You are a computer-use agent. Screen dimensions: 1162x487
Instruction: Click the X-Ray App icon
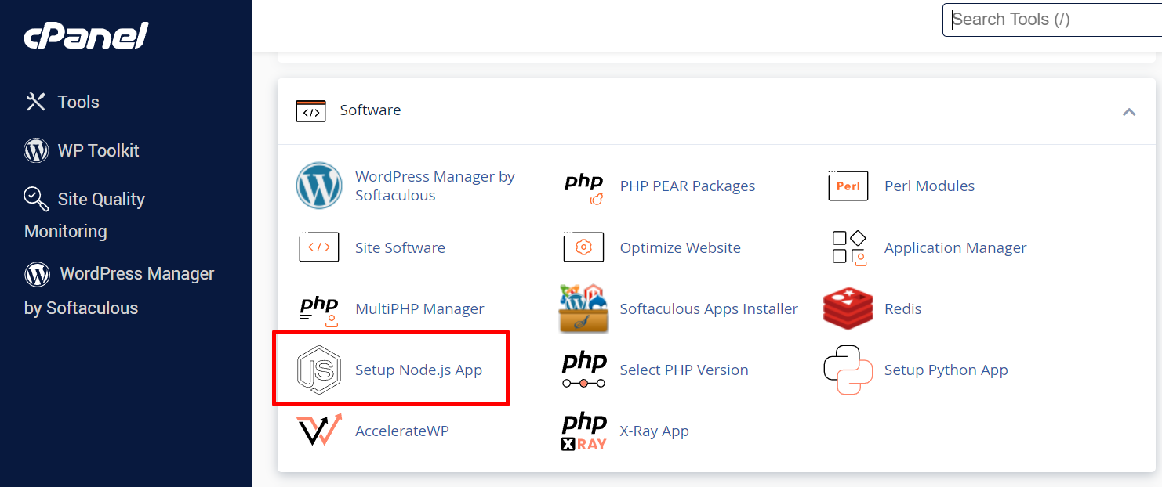pos(583,431)
